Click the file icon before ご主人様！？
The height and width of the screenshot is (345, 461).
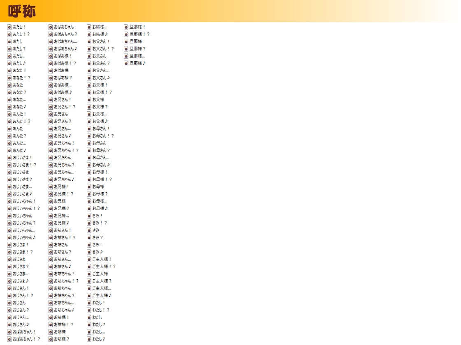[x=89, y=267]
